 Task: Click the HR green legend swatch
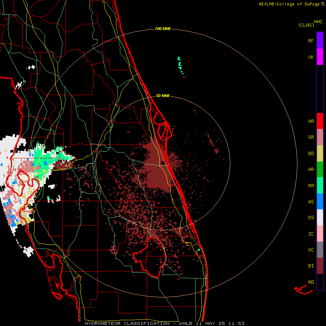pos(320,170)
